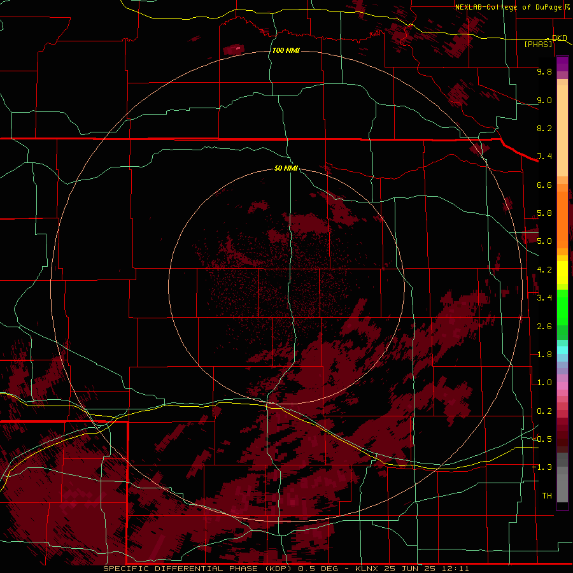Click the 3.4 scale value

pyautogui.click(x=544, y=298)
